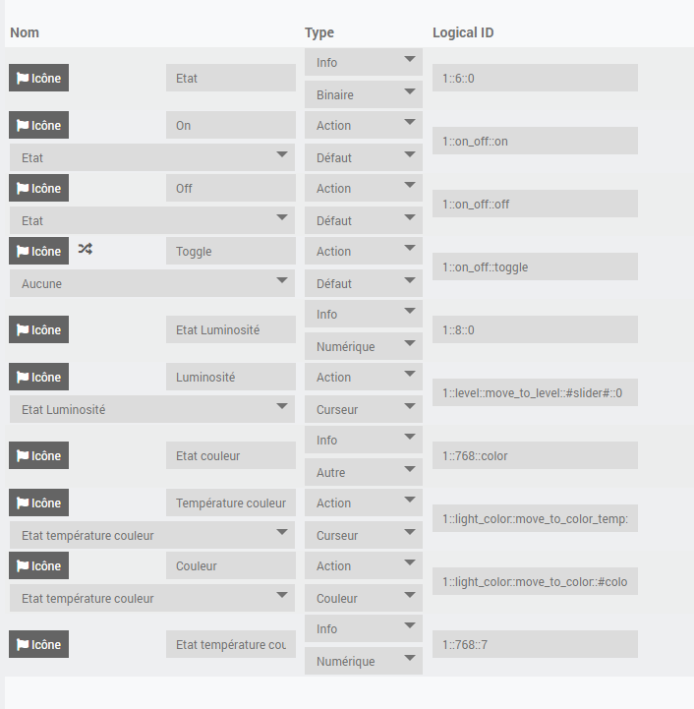
Task: Click the Icône button for Etat couleur
Action: (x=39, y=455)
